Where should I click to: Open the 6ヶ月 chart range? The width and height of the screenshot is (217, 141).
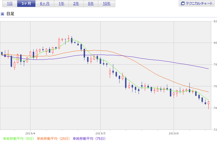[45, 3]
